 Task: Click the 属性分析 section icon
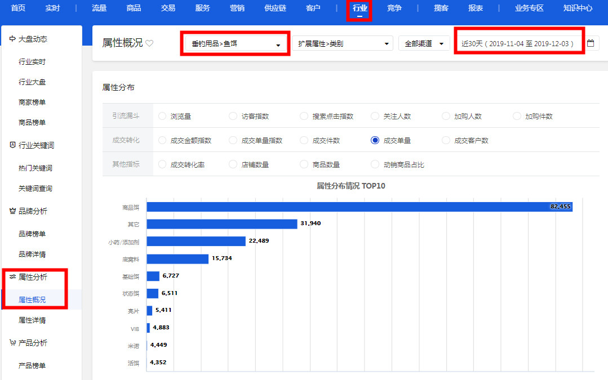pos(12,277)
